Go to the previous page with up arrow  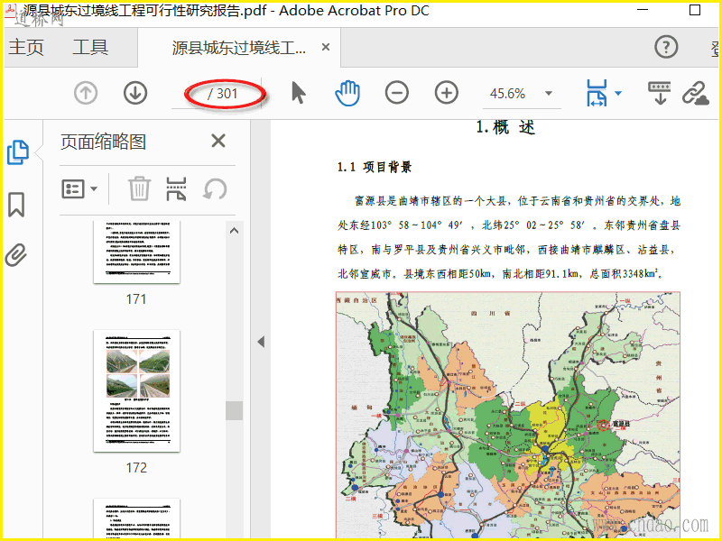[86, 93]
